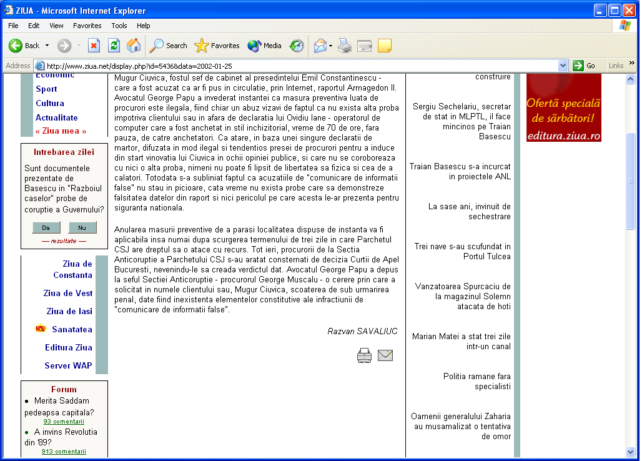Open the Actualitate section link
Image resolution: width=642 pixels, height=461 pixels.
(56, 117)
